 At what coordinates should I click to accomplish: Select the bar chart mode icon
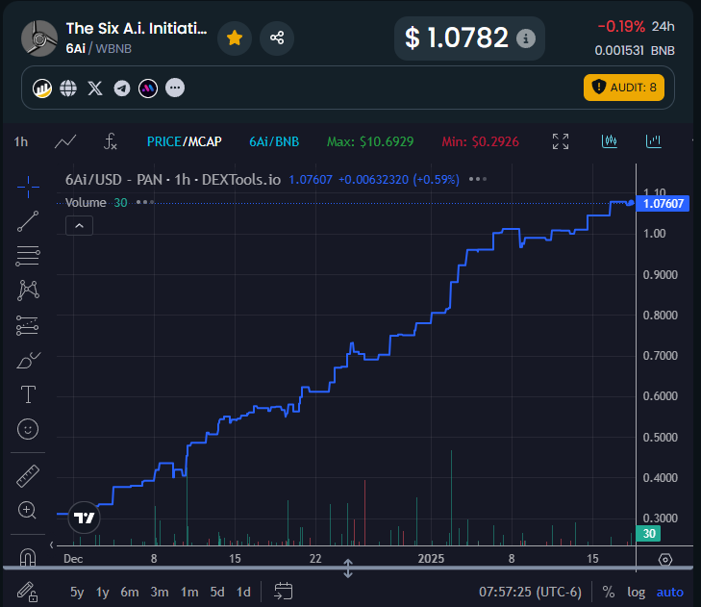[653, 141]
